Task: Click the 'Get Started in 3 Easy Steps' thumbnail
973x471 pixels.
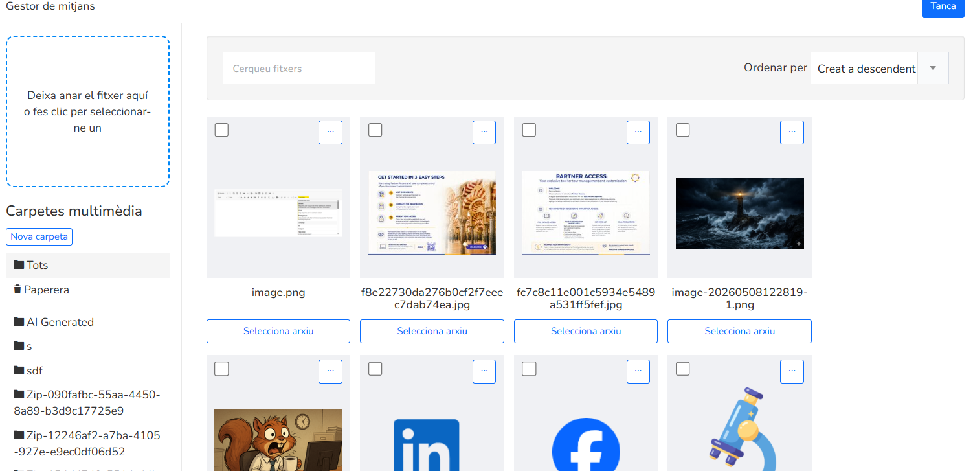Action: click(x=432, y=213)
